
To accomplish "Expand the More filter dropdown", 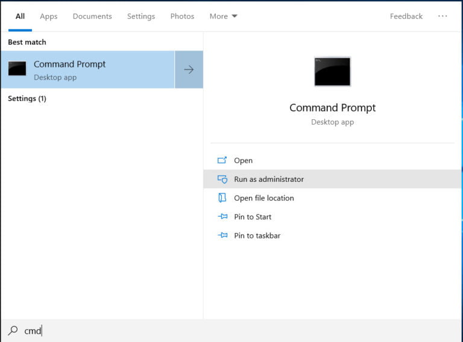I will (x=223, y=16).
